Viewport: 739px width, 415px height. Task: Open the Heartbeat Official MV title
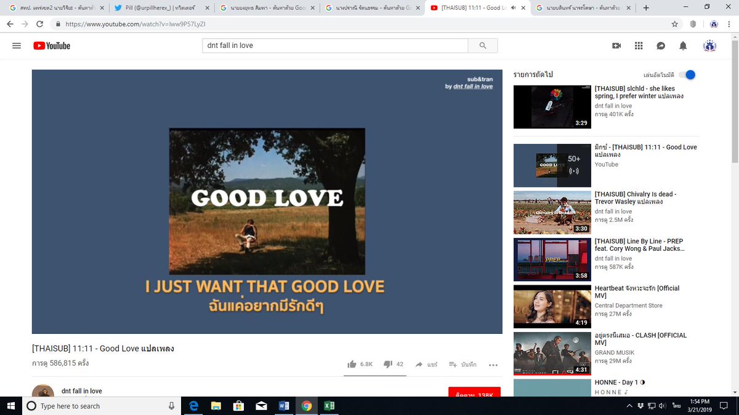[x=637, y=292]
